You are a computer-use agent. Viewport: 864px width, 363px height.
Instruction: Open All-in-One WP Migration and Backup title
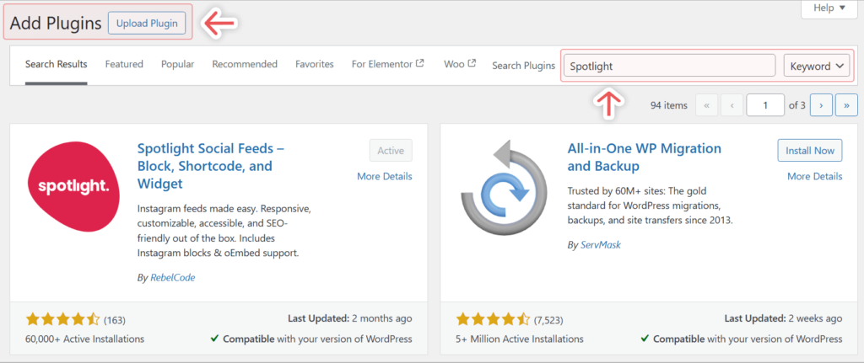[644, 157]
